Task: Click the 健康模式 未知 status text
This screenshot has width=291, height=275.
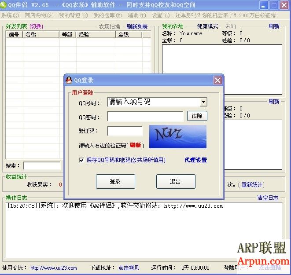Action: [x=230, y=26]
